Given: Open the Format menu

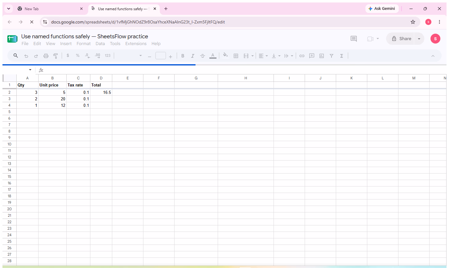Looking at the screenshot, I should [x=84, y=44].
